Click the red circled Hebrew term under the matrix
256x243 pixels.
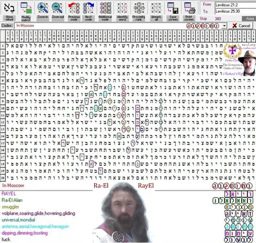click(x=233, y=186)
